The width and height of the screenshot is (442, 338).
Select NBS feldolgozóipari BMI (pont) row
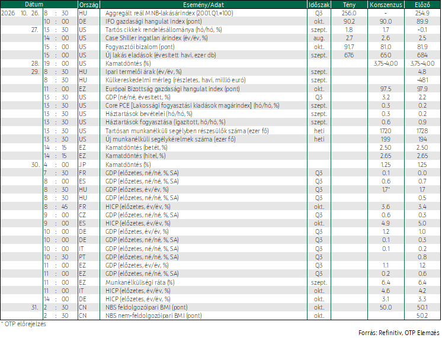220,307
